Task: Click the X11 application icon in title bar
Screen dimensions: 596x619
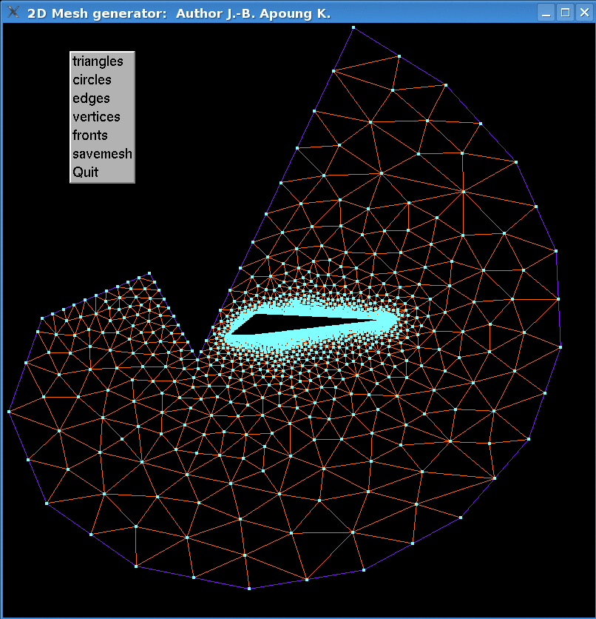Action: (13, 13)
